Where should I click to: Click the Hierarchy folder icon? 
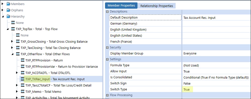click(8, 17)
